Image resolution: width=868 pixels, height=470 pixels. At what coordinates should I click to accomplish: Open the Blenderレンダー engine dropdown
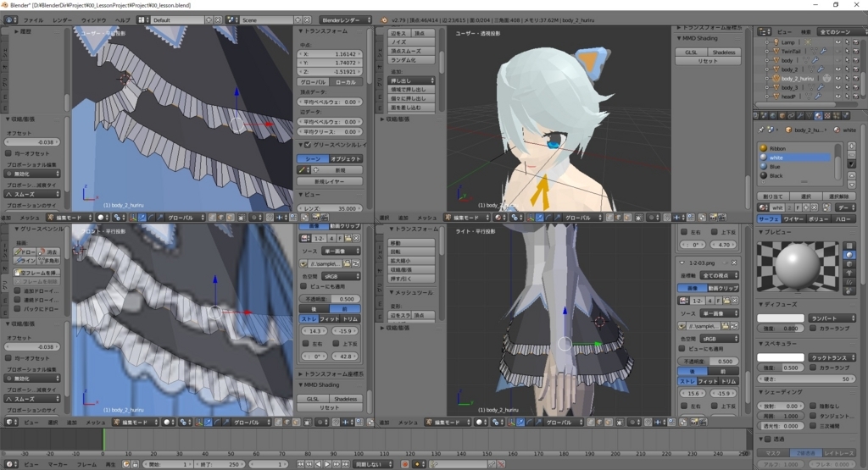(x=345, y=20)
